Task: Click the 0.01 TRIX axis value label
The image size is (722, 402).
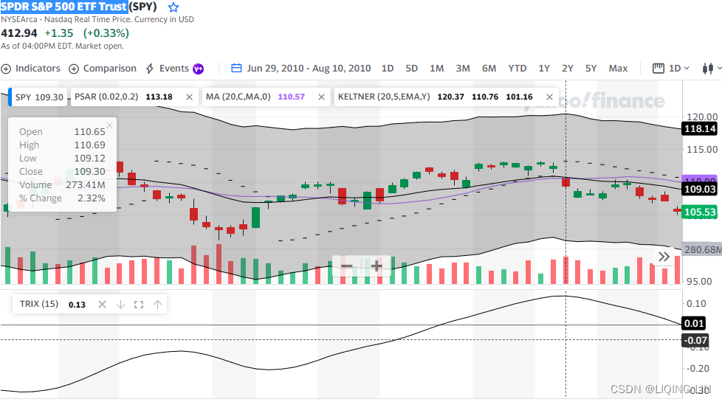Action: 693,323
